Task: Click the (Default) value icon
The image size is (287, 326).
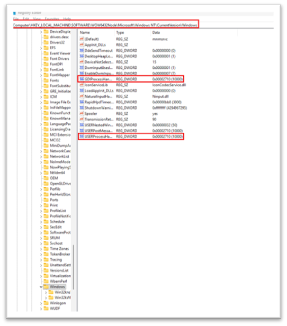Action: (82, 39)
